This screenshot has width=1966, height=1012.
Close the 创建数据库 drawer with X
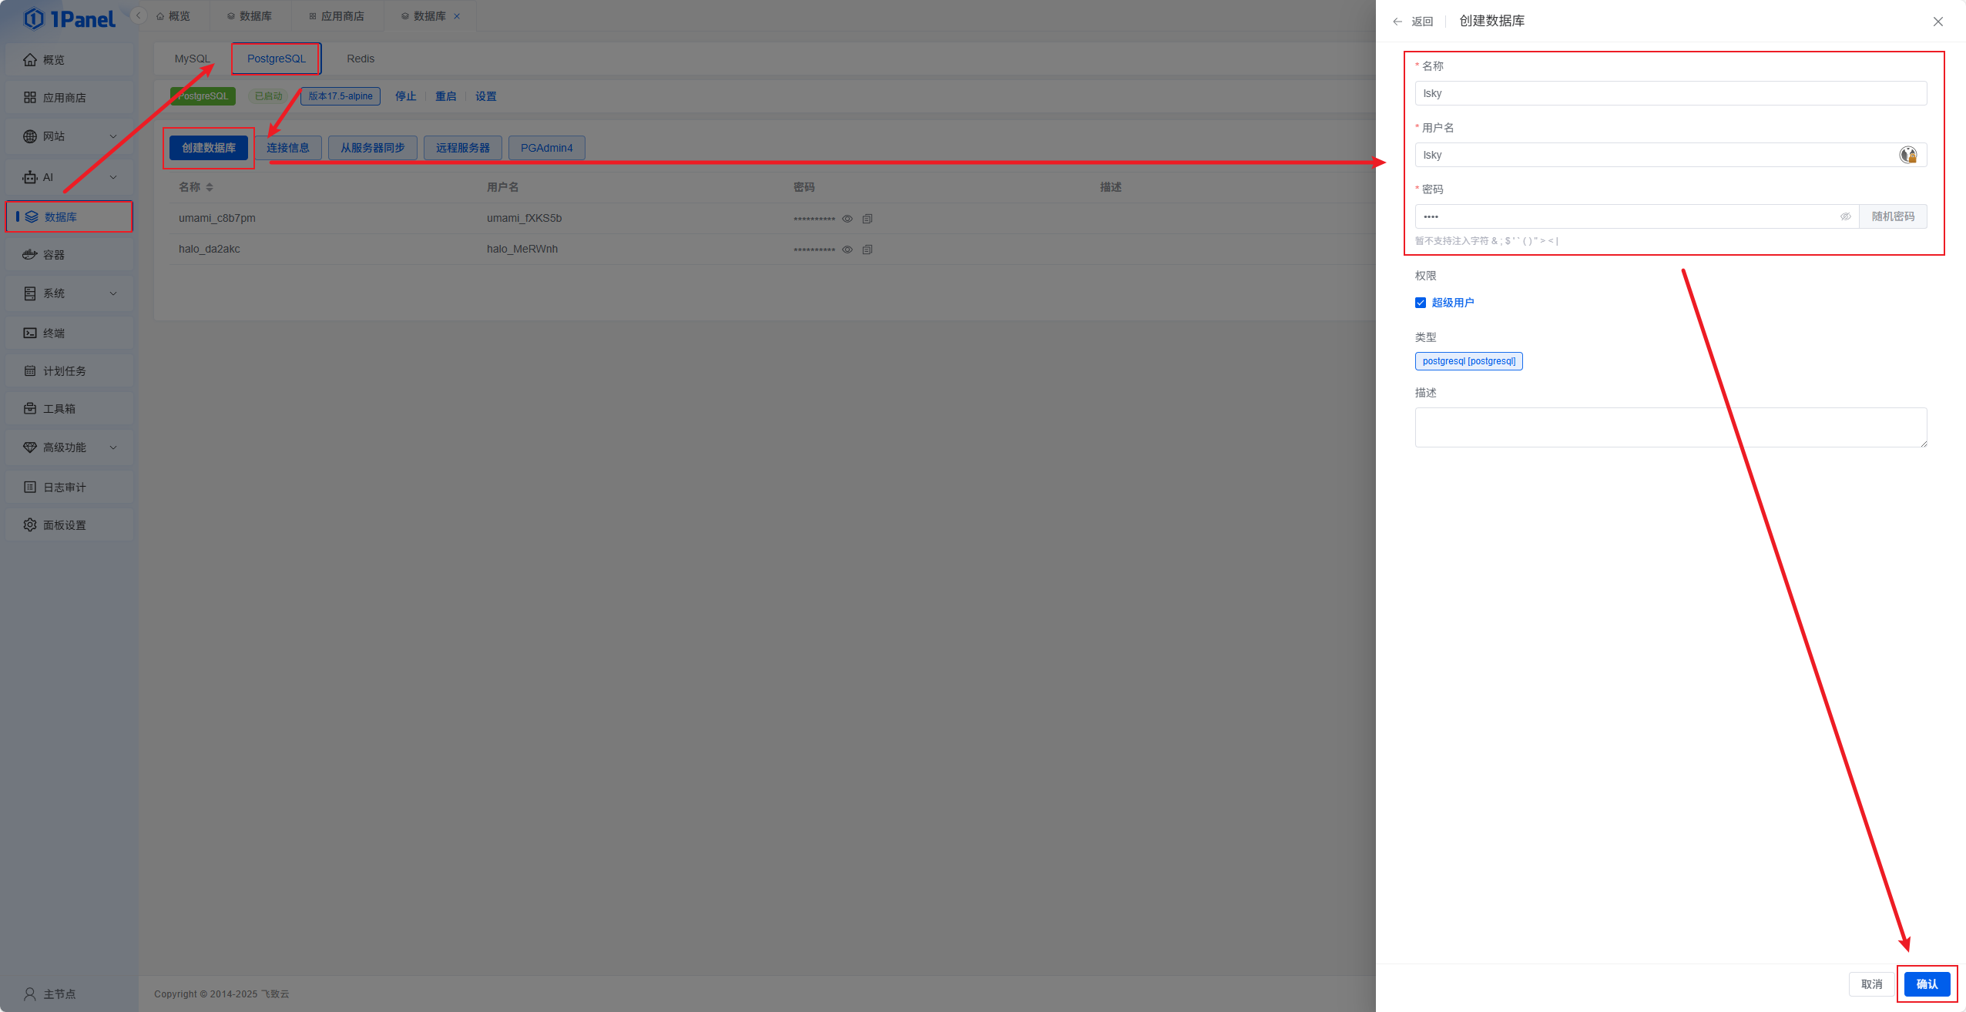pos(1938,22)
